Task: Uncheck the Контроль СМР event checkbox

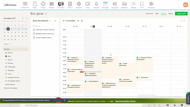Action: coord(68,69)
